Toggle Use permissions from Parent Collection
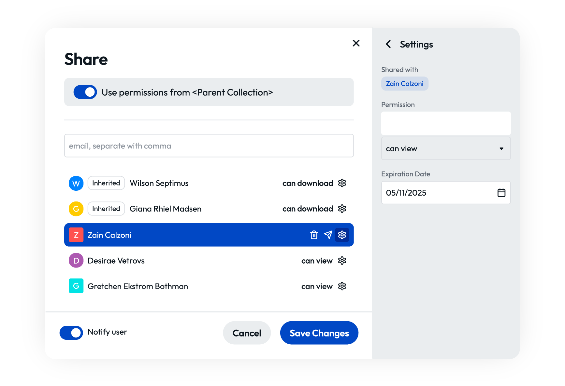 (85, 92)
